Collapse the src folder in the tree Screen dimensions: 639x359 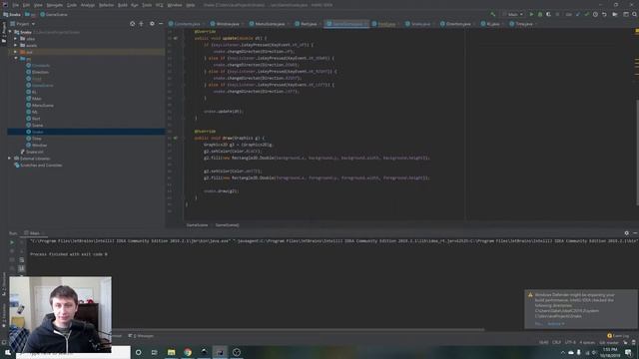16,59
